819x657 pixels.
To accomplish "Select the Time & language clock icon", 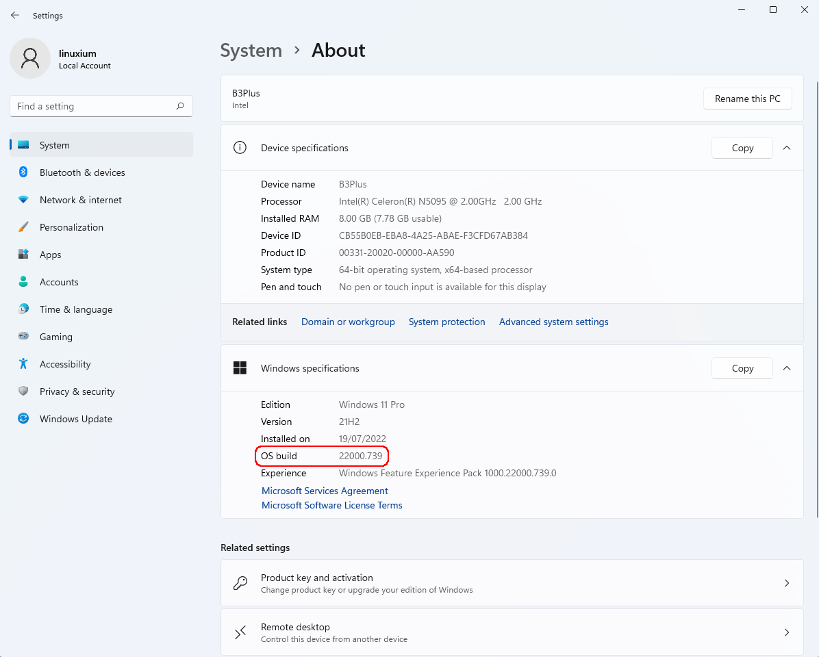I will [x=23, y=309].
